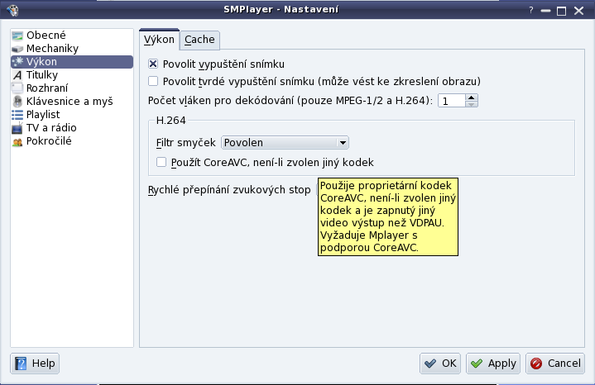Open the Klávesnice a myš mouse icon

17,102
